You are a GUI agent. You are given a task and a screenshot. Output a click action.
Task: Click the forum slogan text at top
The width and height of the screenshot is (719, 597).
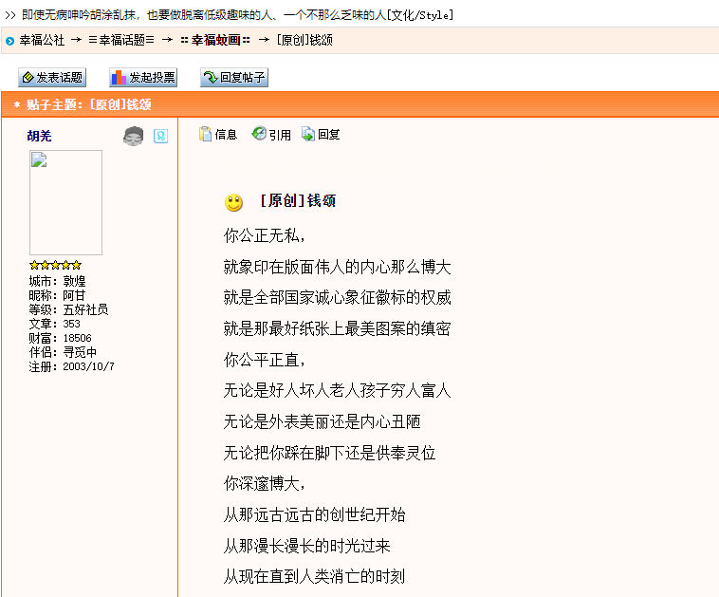[237, 14]
